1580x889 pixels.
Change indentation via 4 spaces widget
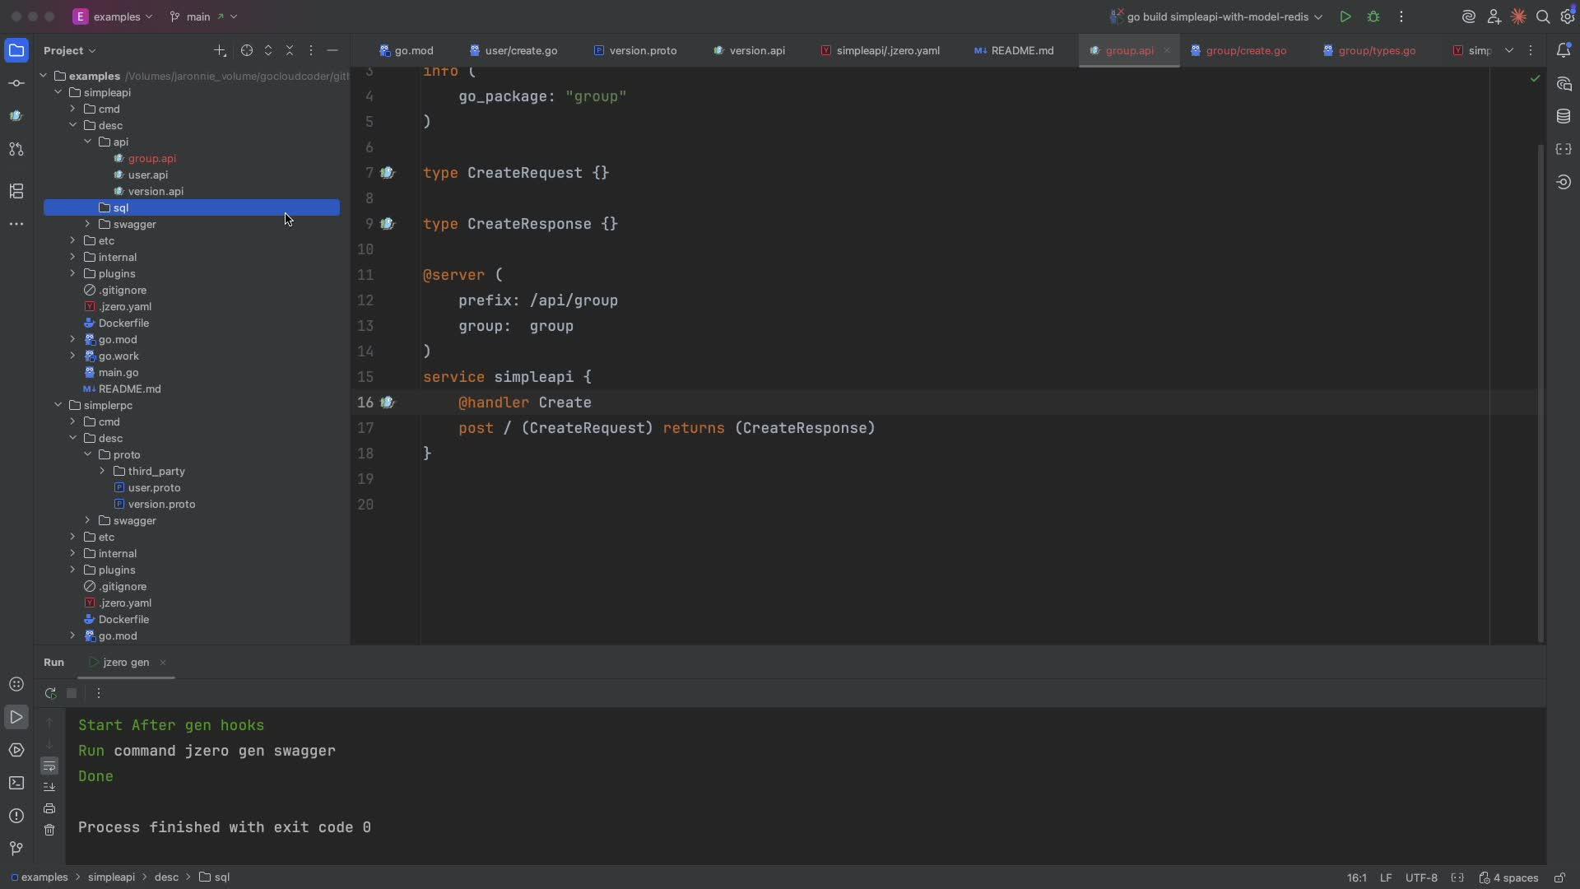1508,877
